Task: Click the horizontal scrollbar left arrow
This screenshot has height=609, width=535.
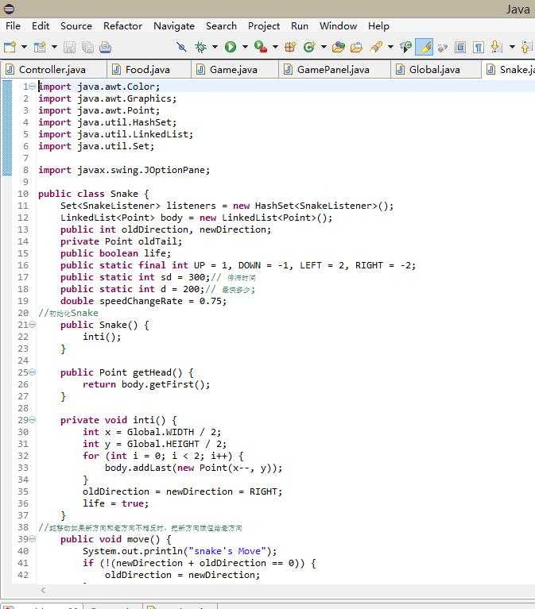Action: coord(43,591)
